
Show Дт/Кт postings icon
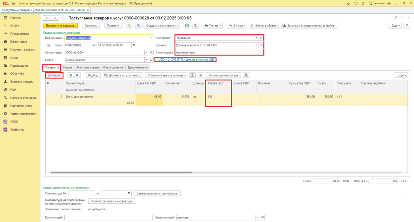[130, 25]
